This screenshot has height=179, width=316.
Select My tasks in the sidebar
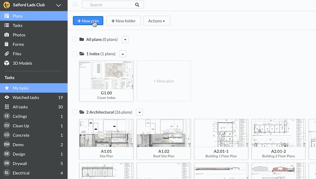(21, 88)
